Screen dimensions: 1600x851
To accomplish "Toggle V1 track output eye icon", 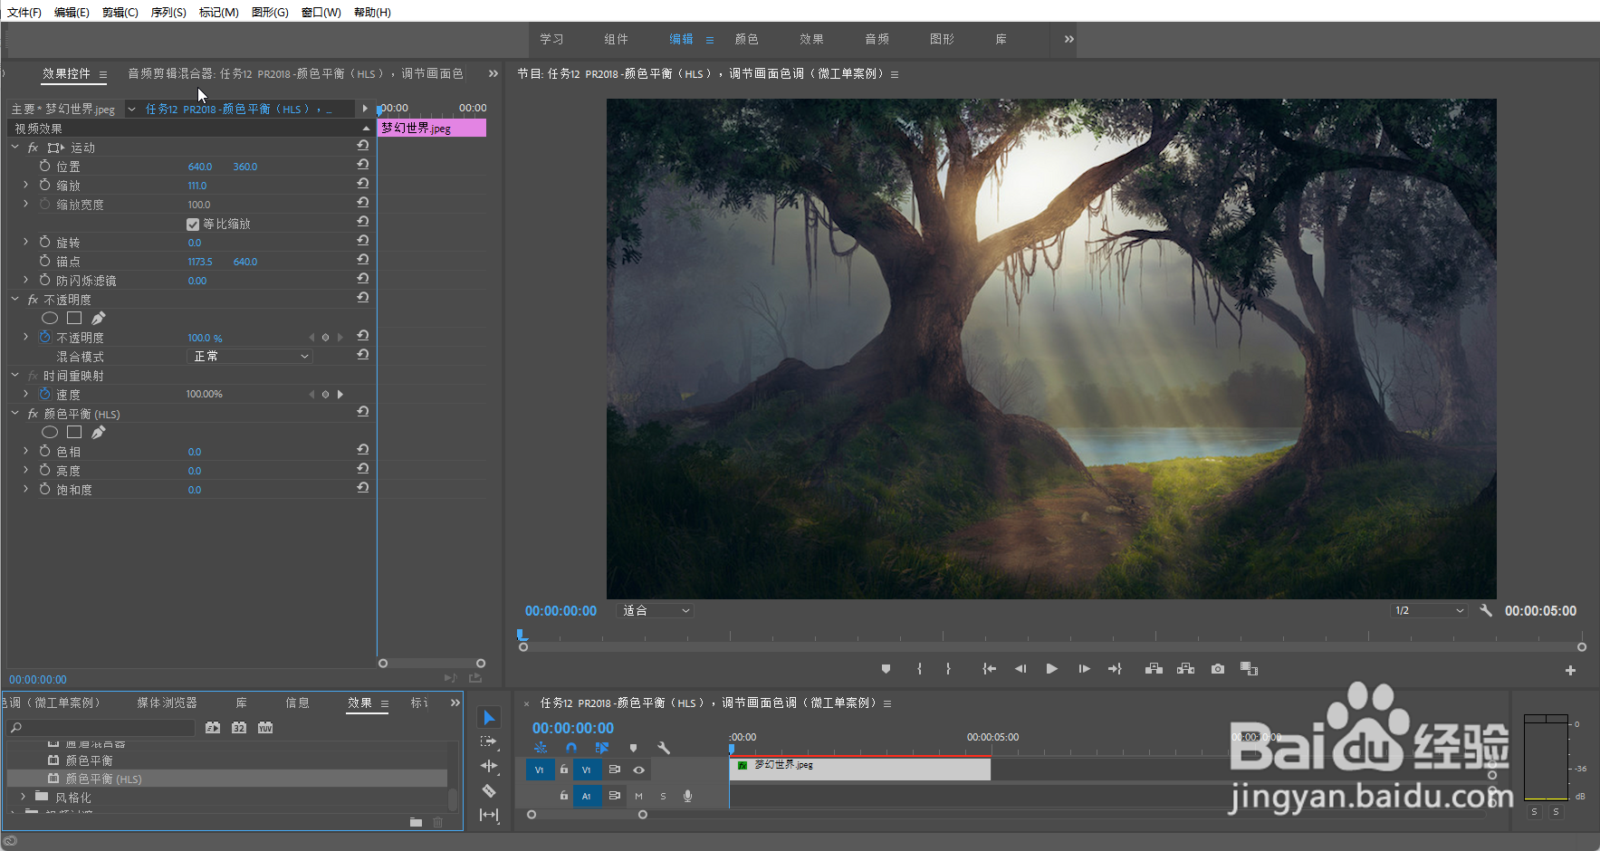I will tap(638, 770).
